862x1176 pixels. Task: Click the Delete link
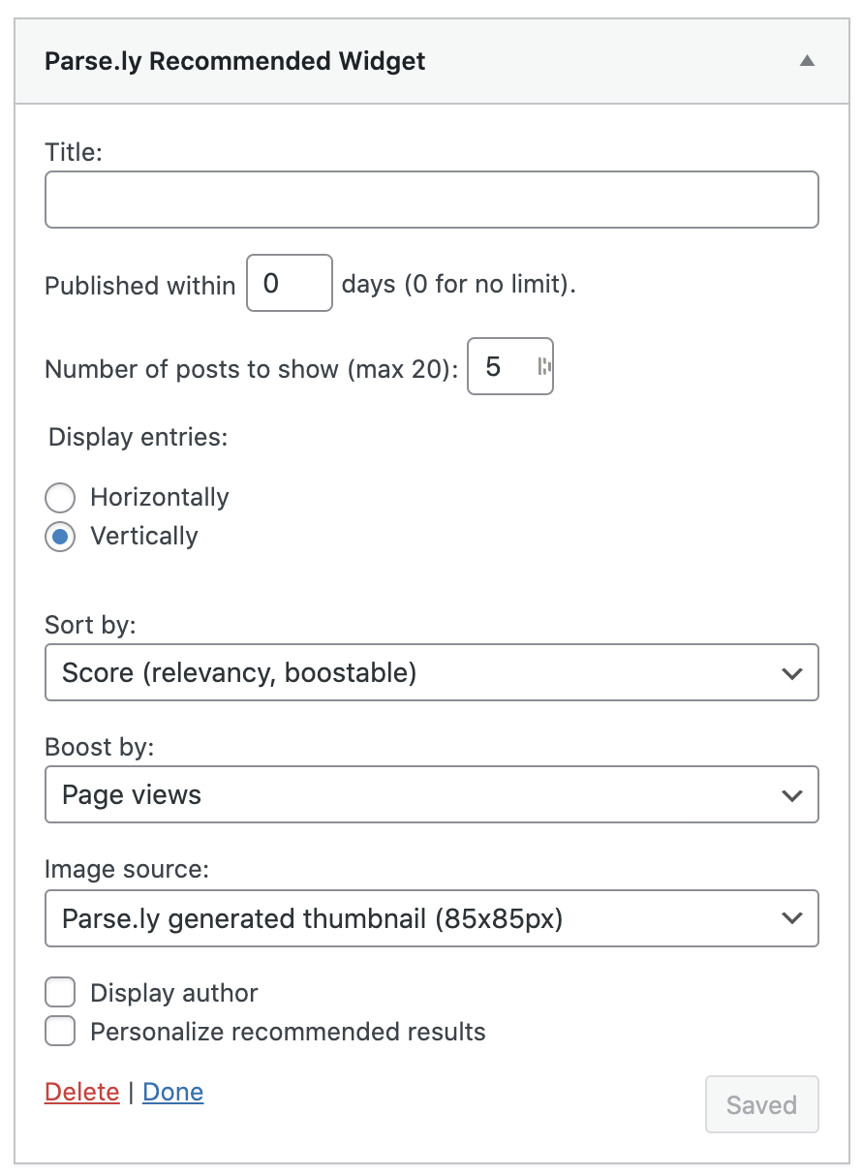coord(81,1092)
